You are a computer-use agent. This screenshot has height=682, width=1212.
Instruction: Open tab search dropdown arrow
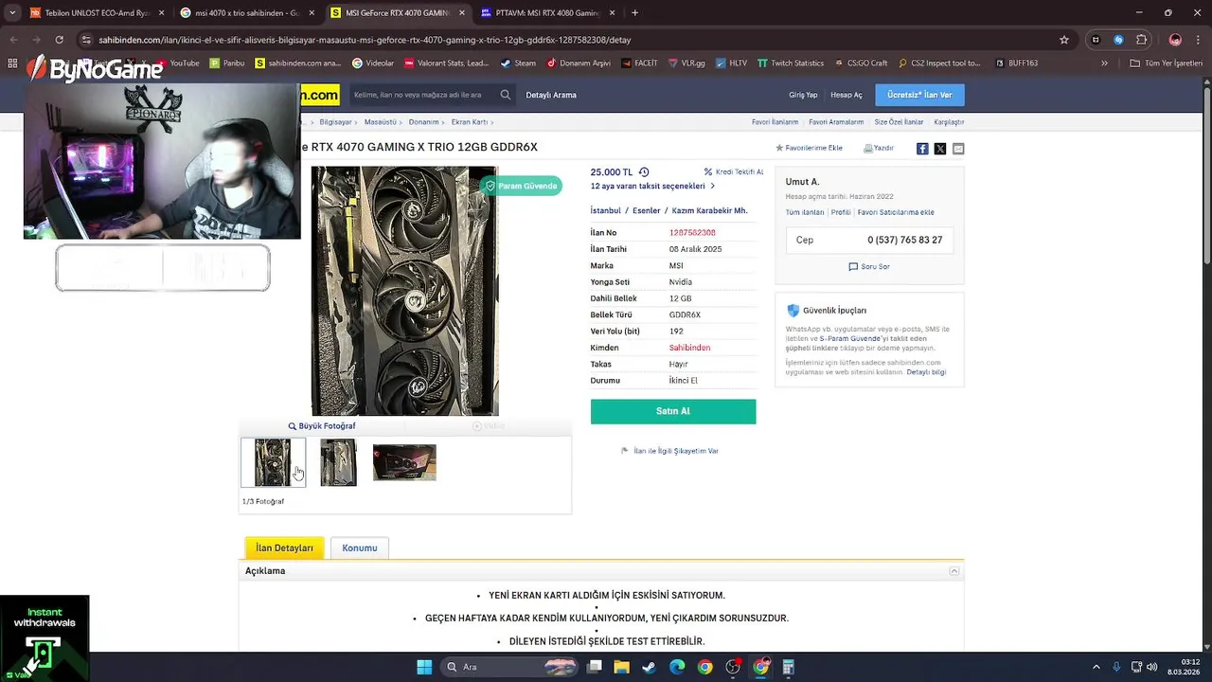tap(11, 13)
